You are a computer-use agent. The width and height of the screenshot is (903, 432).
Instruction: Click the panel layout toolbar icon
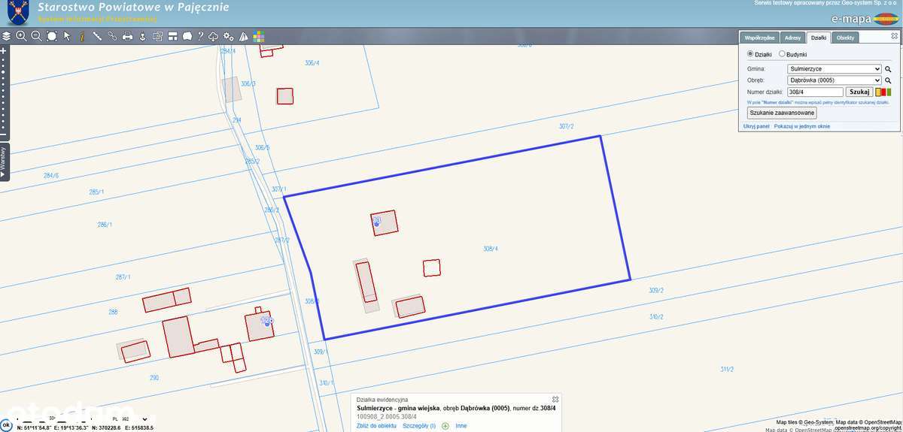point(172,36)
